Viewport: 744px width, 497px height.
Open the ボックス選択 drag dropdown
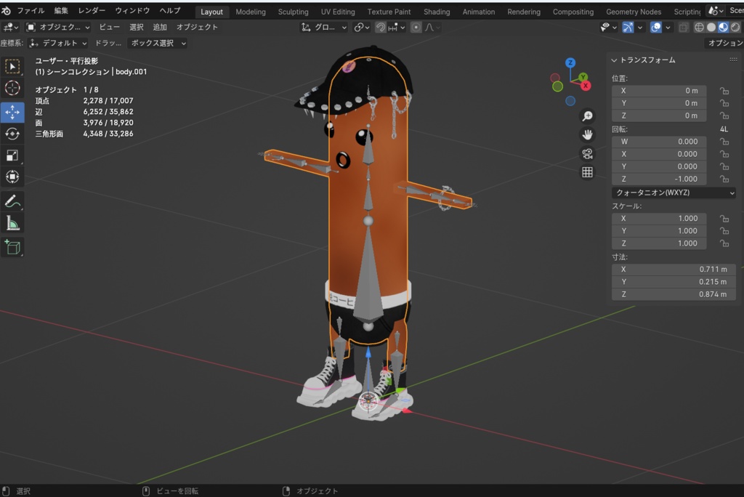click(x=158, y=43)
